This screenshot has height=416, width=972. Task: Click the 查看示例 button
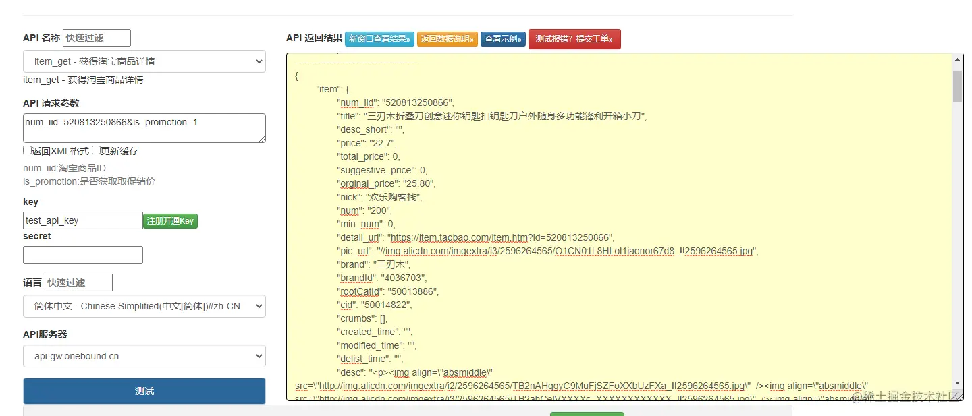point(503,39)
